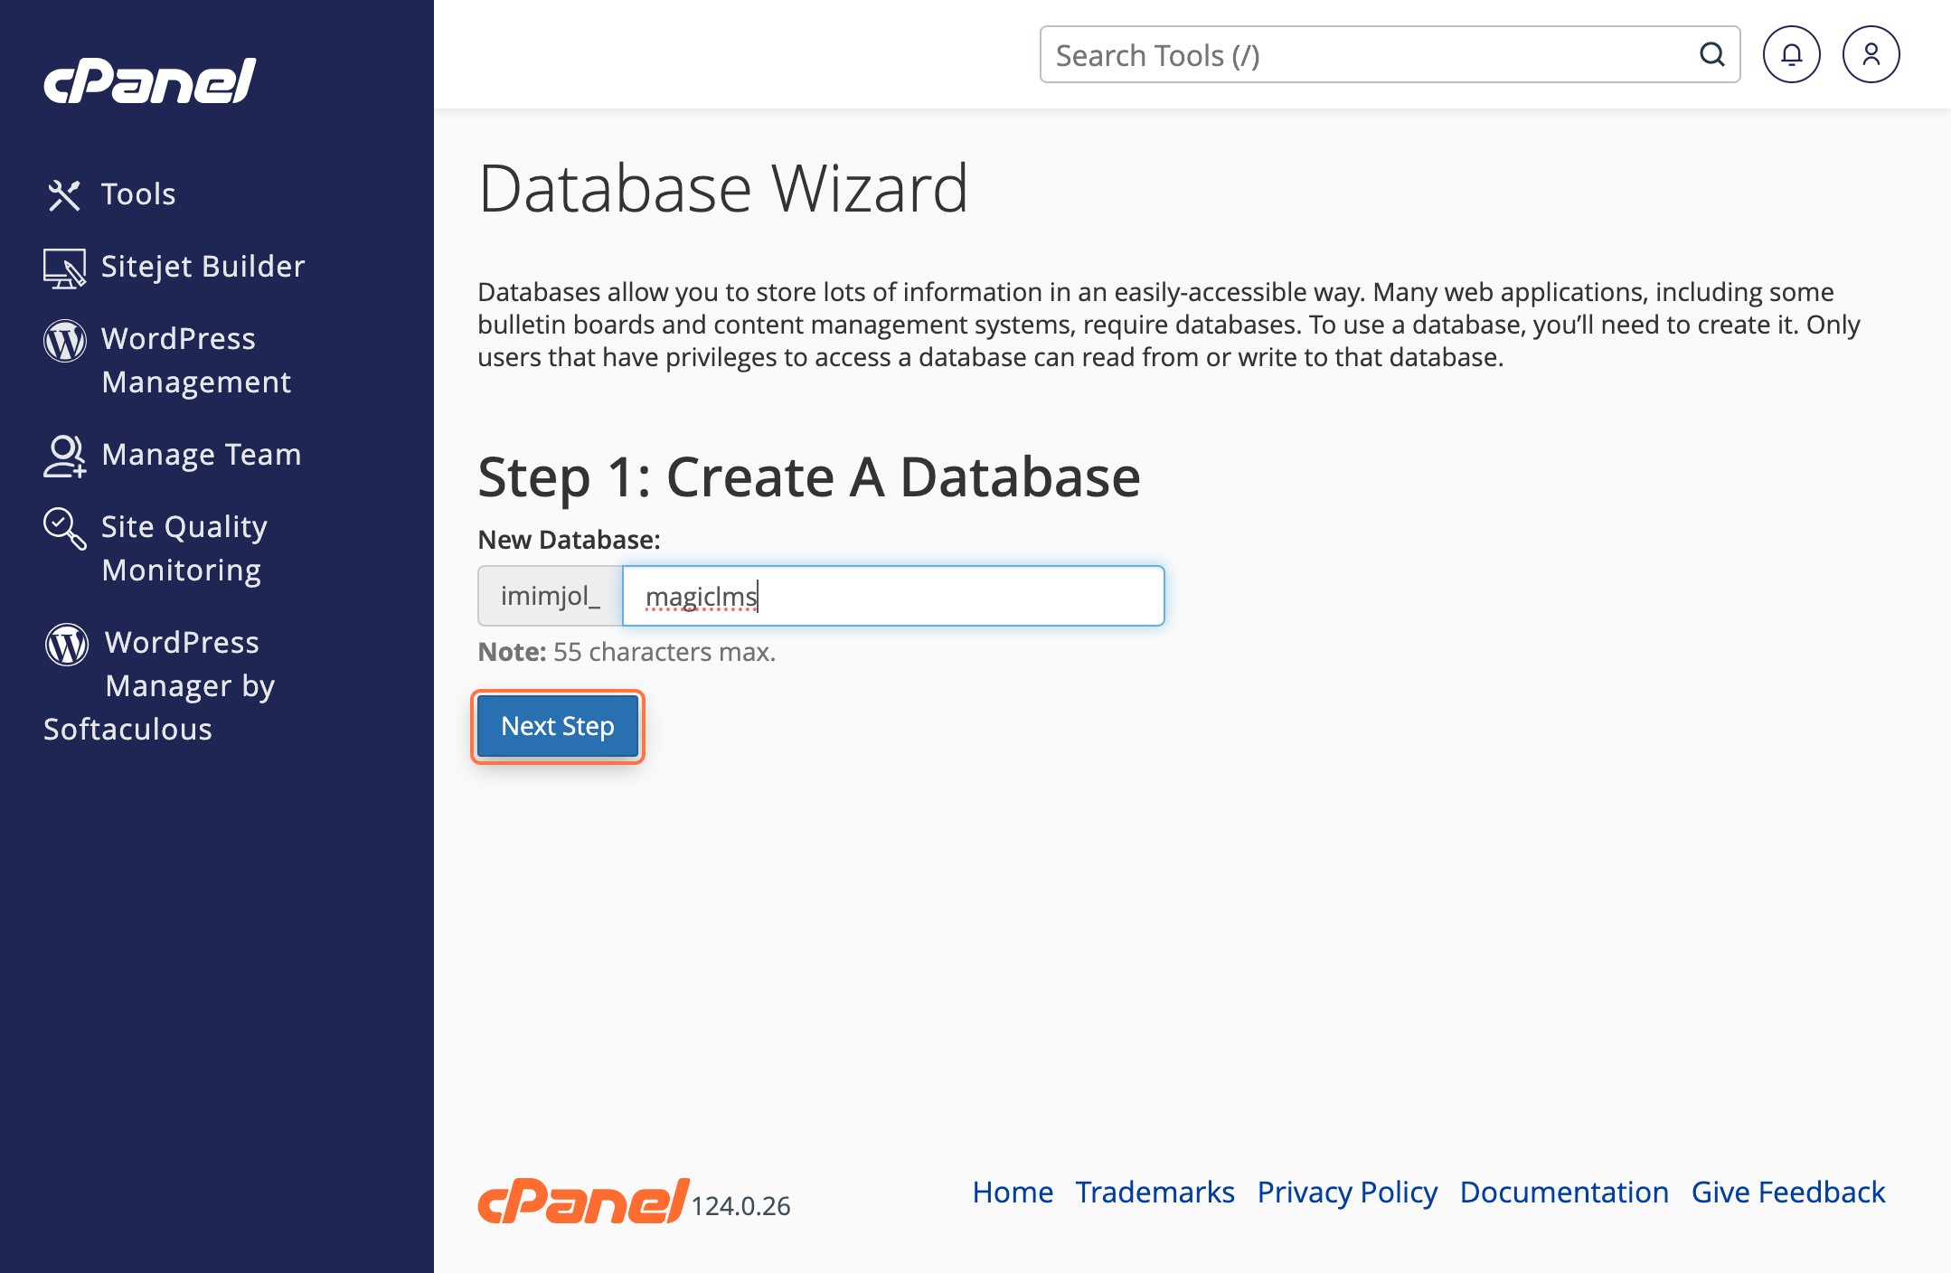Open the user account menu
This screenshot has width=1951, height=1273.
point(1871,54)
